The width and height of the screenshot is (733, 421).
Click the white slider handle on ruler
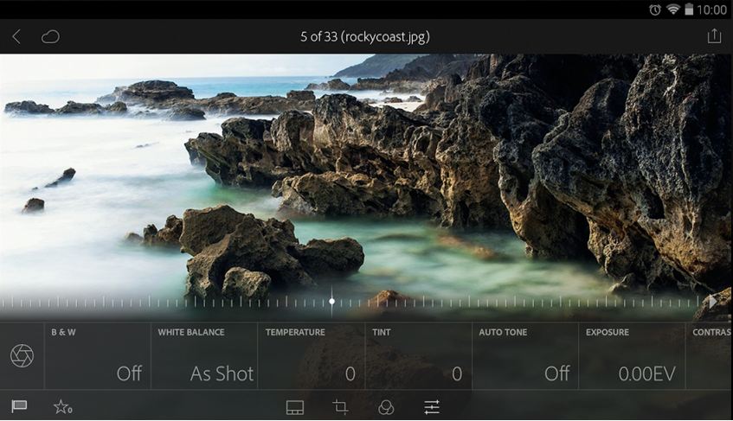point(331,302)
